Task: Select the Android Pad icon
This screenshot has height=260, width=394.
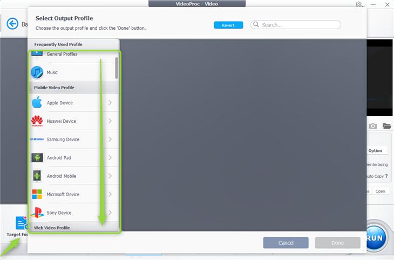Action: coord(37,157)
